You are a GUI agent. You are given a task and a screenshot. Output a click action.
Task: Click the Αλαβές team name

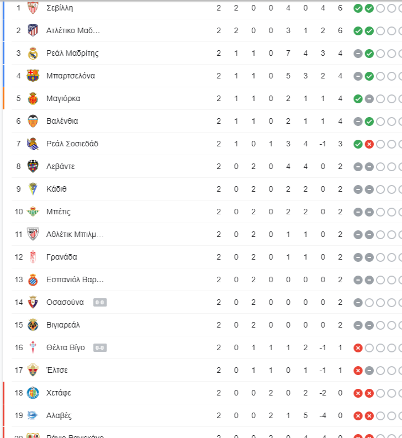tap(59, 415)
